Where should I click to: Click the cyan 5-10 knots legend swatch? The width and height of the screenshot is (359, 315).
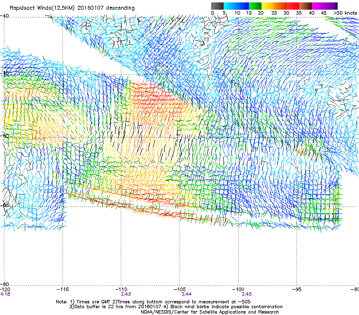(230, 6)
